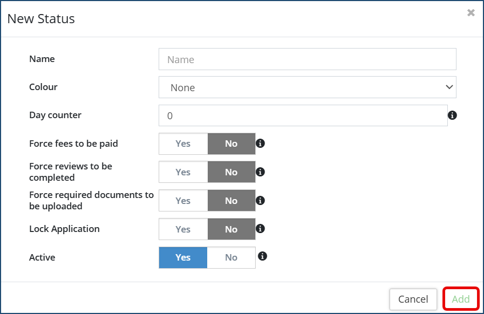The image size is (484, 314).
Task: Click info icon next to Lock Application
Action: [x=260, y=229]
